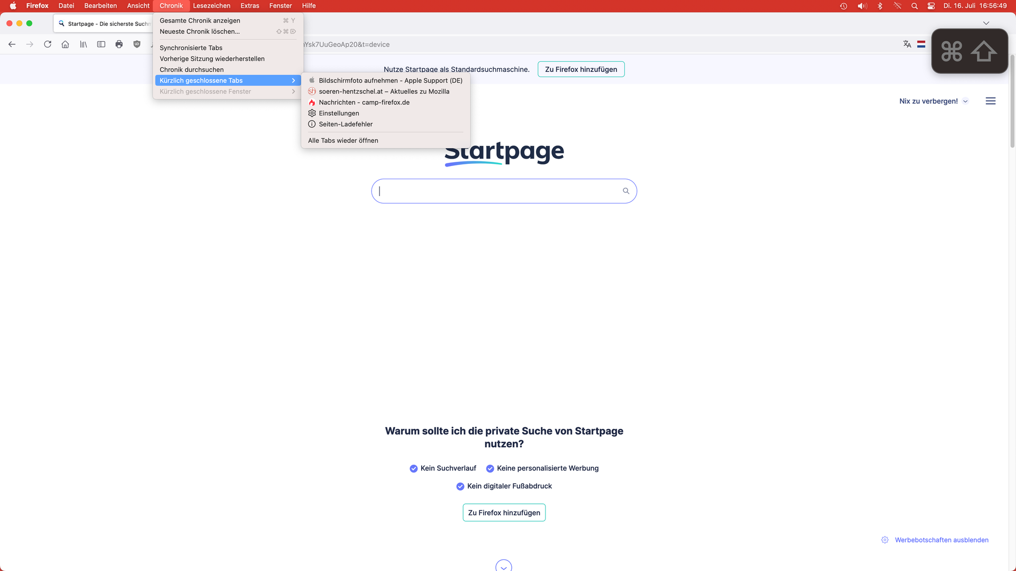The width and height of the screenshot is (1016, 571).
Task: Expand the round down-arrow at page bottom
Action: [504, 566]
